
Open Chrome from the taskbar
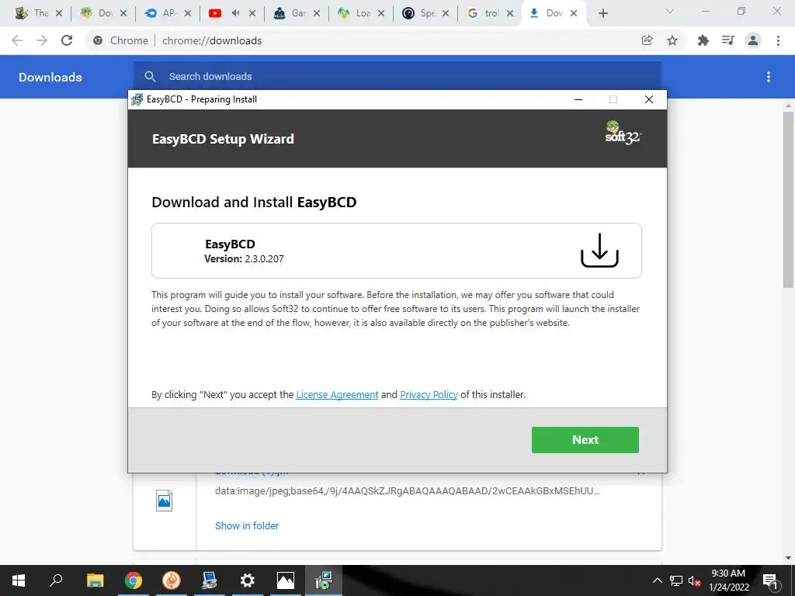tap(134, 580)
